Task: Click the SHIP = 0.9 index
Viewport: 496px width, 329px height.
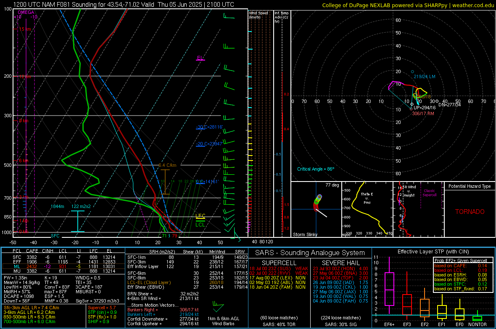Action: (x=98, y=322)
